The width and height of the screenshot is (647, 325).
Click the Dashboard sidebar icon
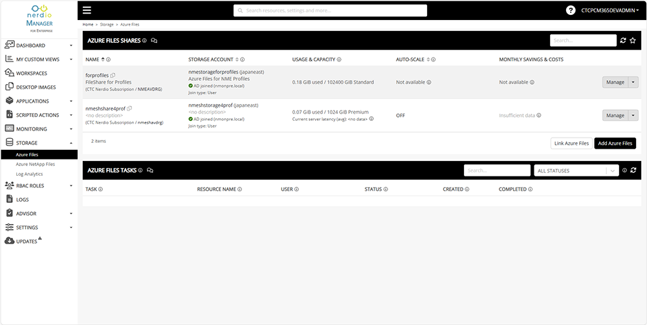(x=9, y=45)
